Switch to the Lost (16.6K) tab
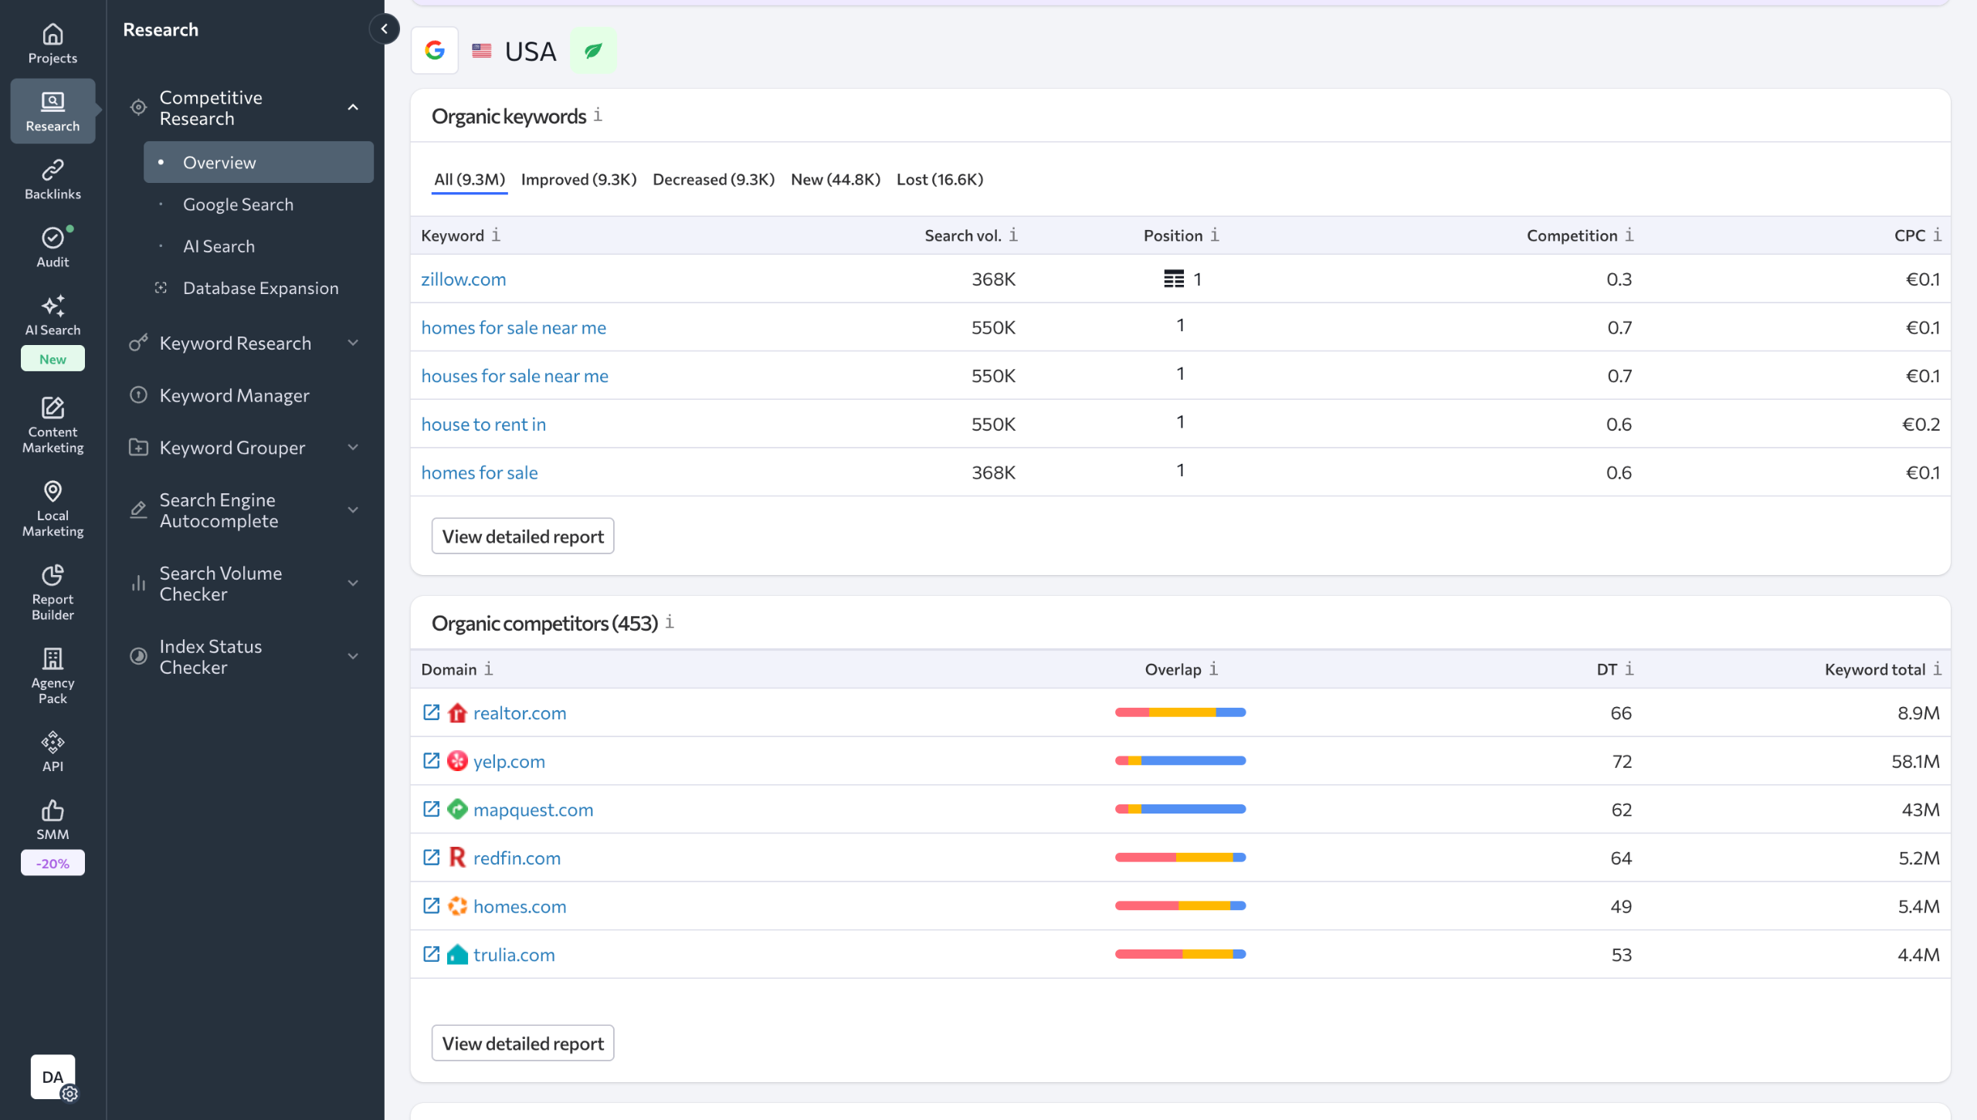This screenshot has height=1120, width=1977. (x=939, y=179)
